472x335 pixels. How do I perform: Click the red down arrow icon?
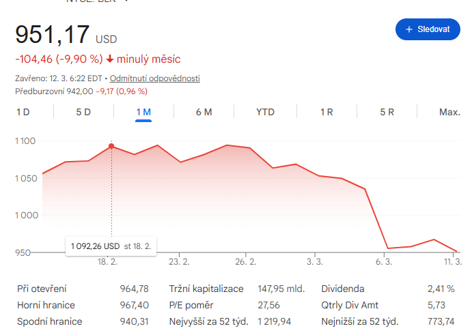109,59
